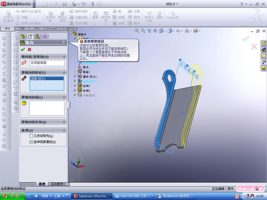Open SolidWorks Resources home icon in task pane

point(264,43)
